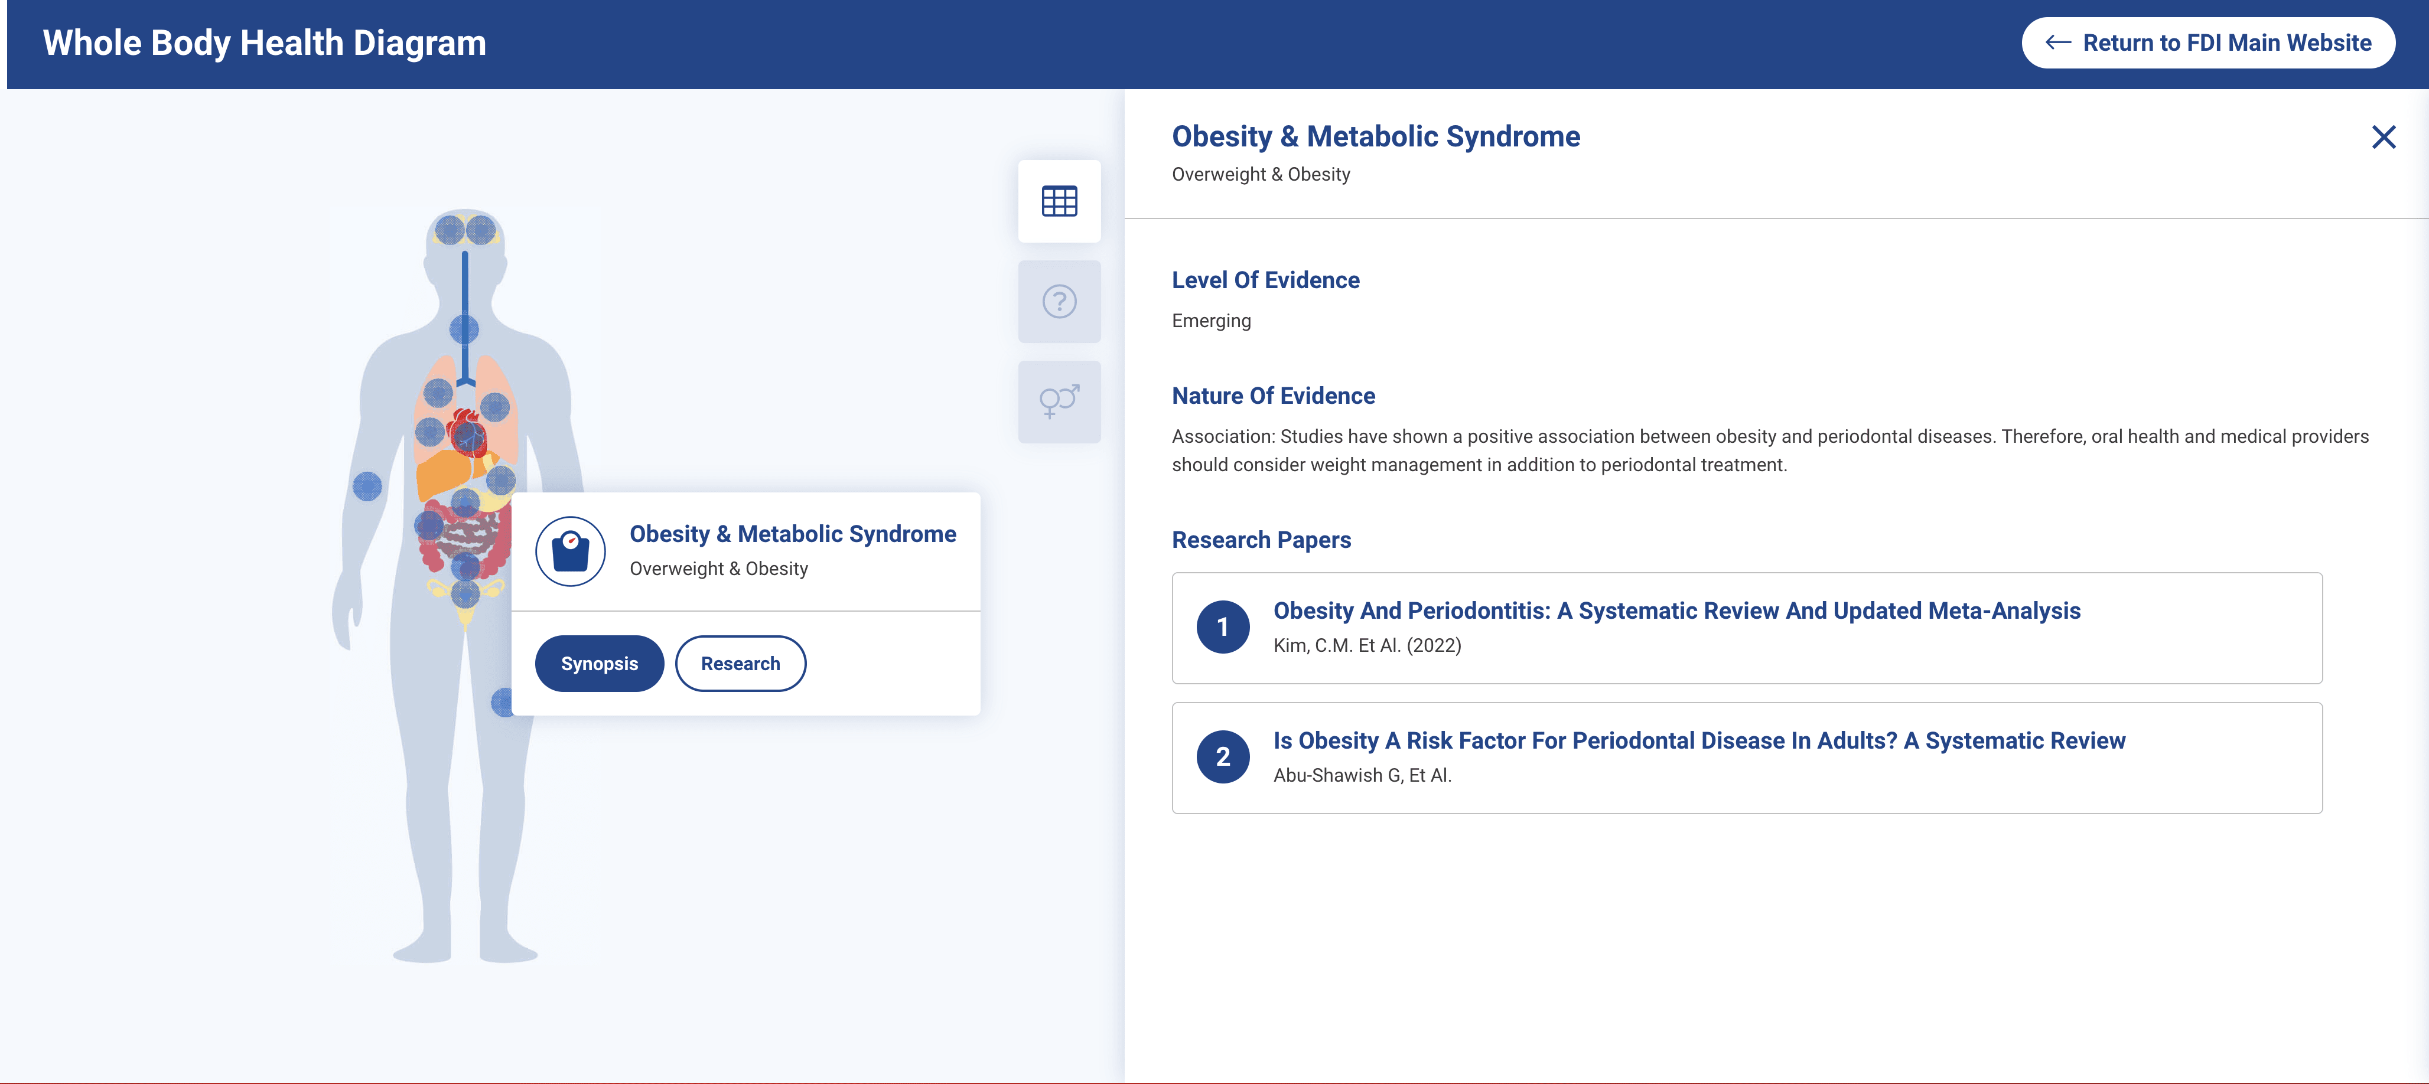Screen dimensions: 2429x1084
Task: Click 'Overweight & Obesity' subtitle in right panel
Action: tap(1261, 174)
